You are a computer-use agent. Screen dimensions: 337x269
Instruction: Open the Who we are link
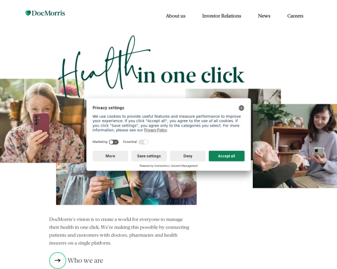85,261
